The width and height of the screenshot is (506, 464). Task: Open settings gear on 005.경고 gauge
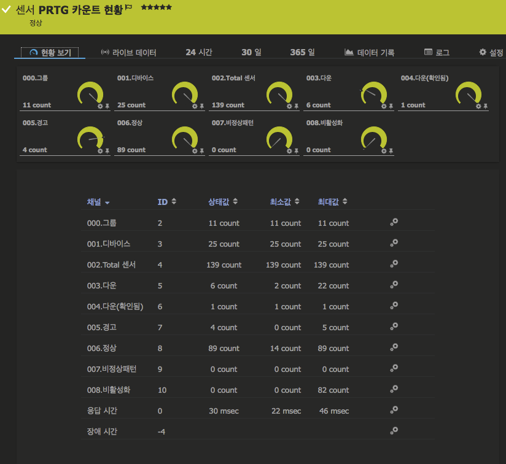pyautogui.click(x=100, y=151)
